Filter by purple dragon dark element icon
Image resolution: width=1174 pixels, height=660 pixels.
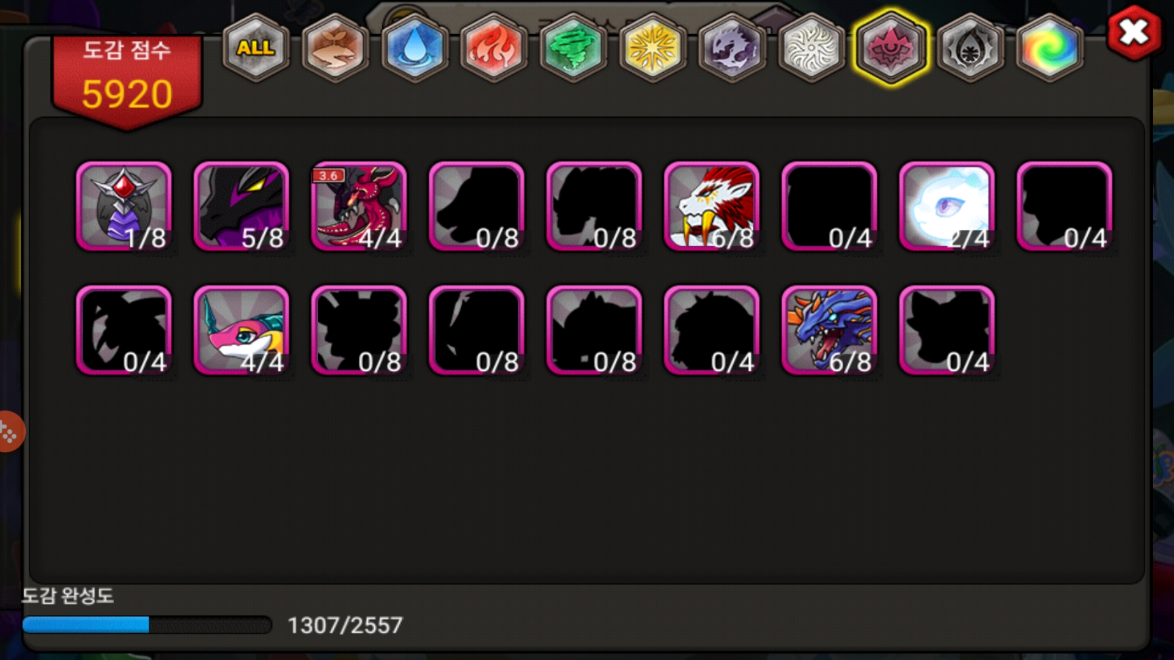732,48
